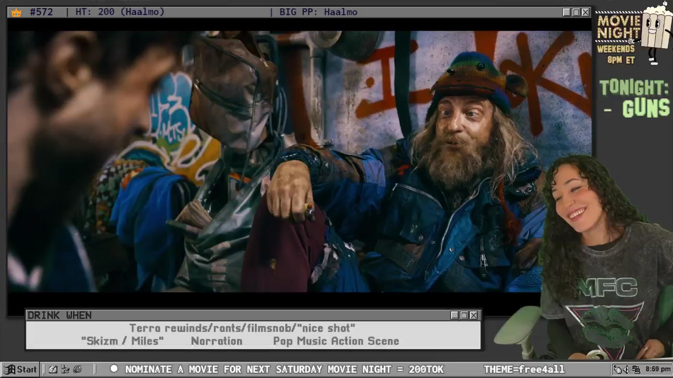The height and width of the screenshot is (378, 673).
Task: Click the 8:59 pm taskbar clock
Action: click(x=658, y=369)
